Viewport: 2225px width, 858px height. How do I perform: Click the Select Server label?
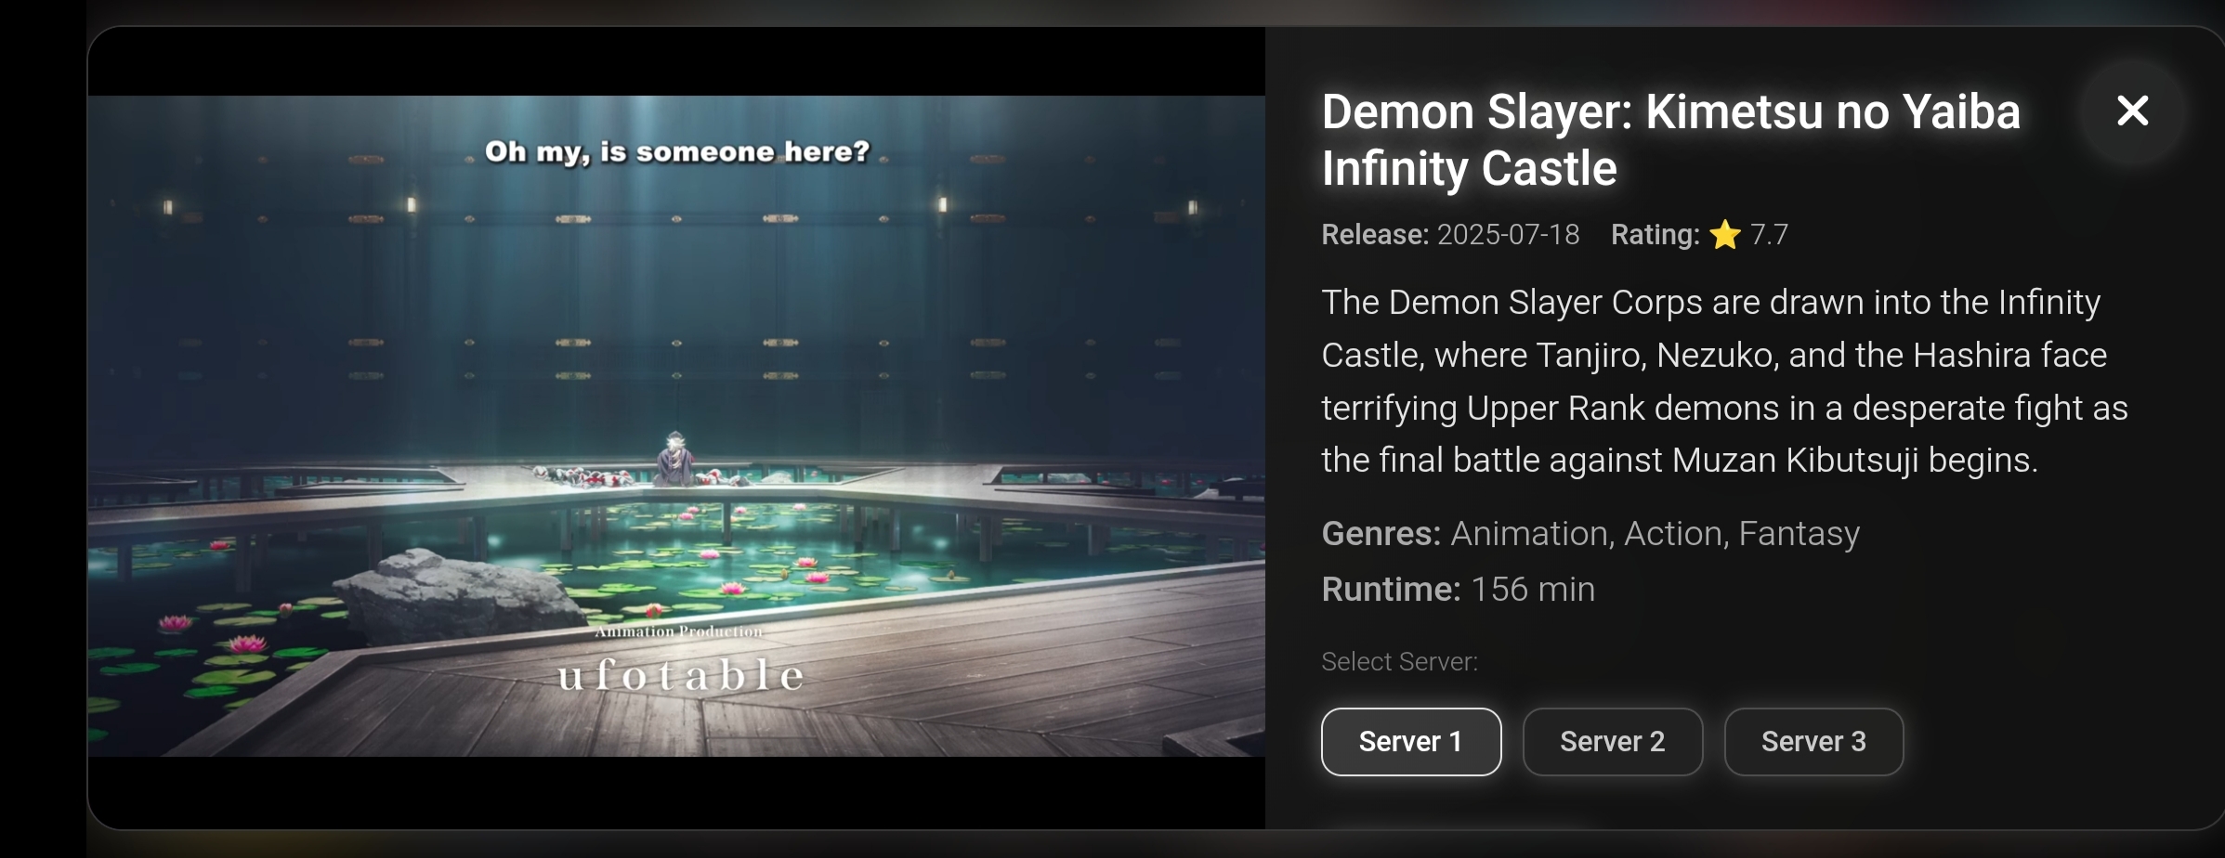coord(1399,662)
